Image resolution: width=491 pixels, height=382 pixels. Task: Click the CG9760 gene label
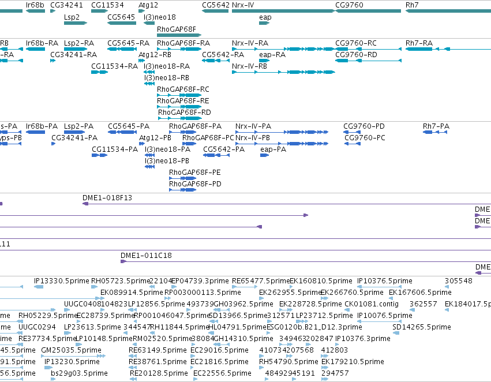click(x=349, y=5)
